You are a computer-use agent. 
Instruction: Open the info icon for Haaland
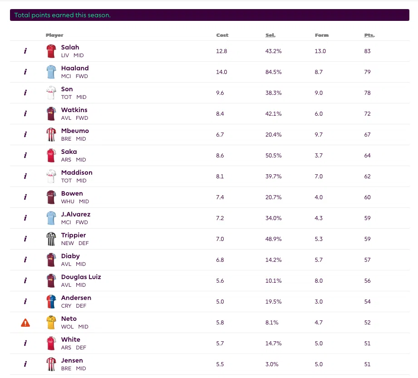coord(25,72)
